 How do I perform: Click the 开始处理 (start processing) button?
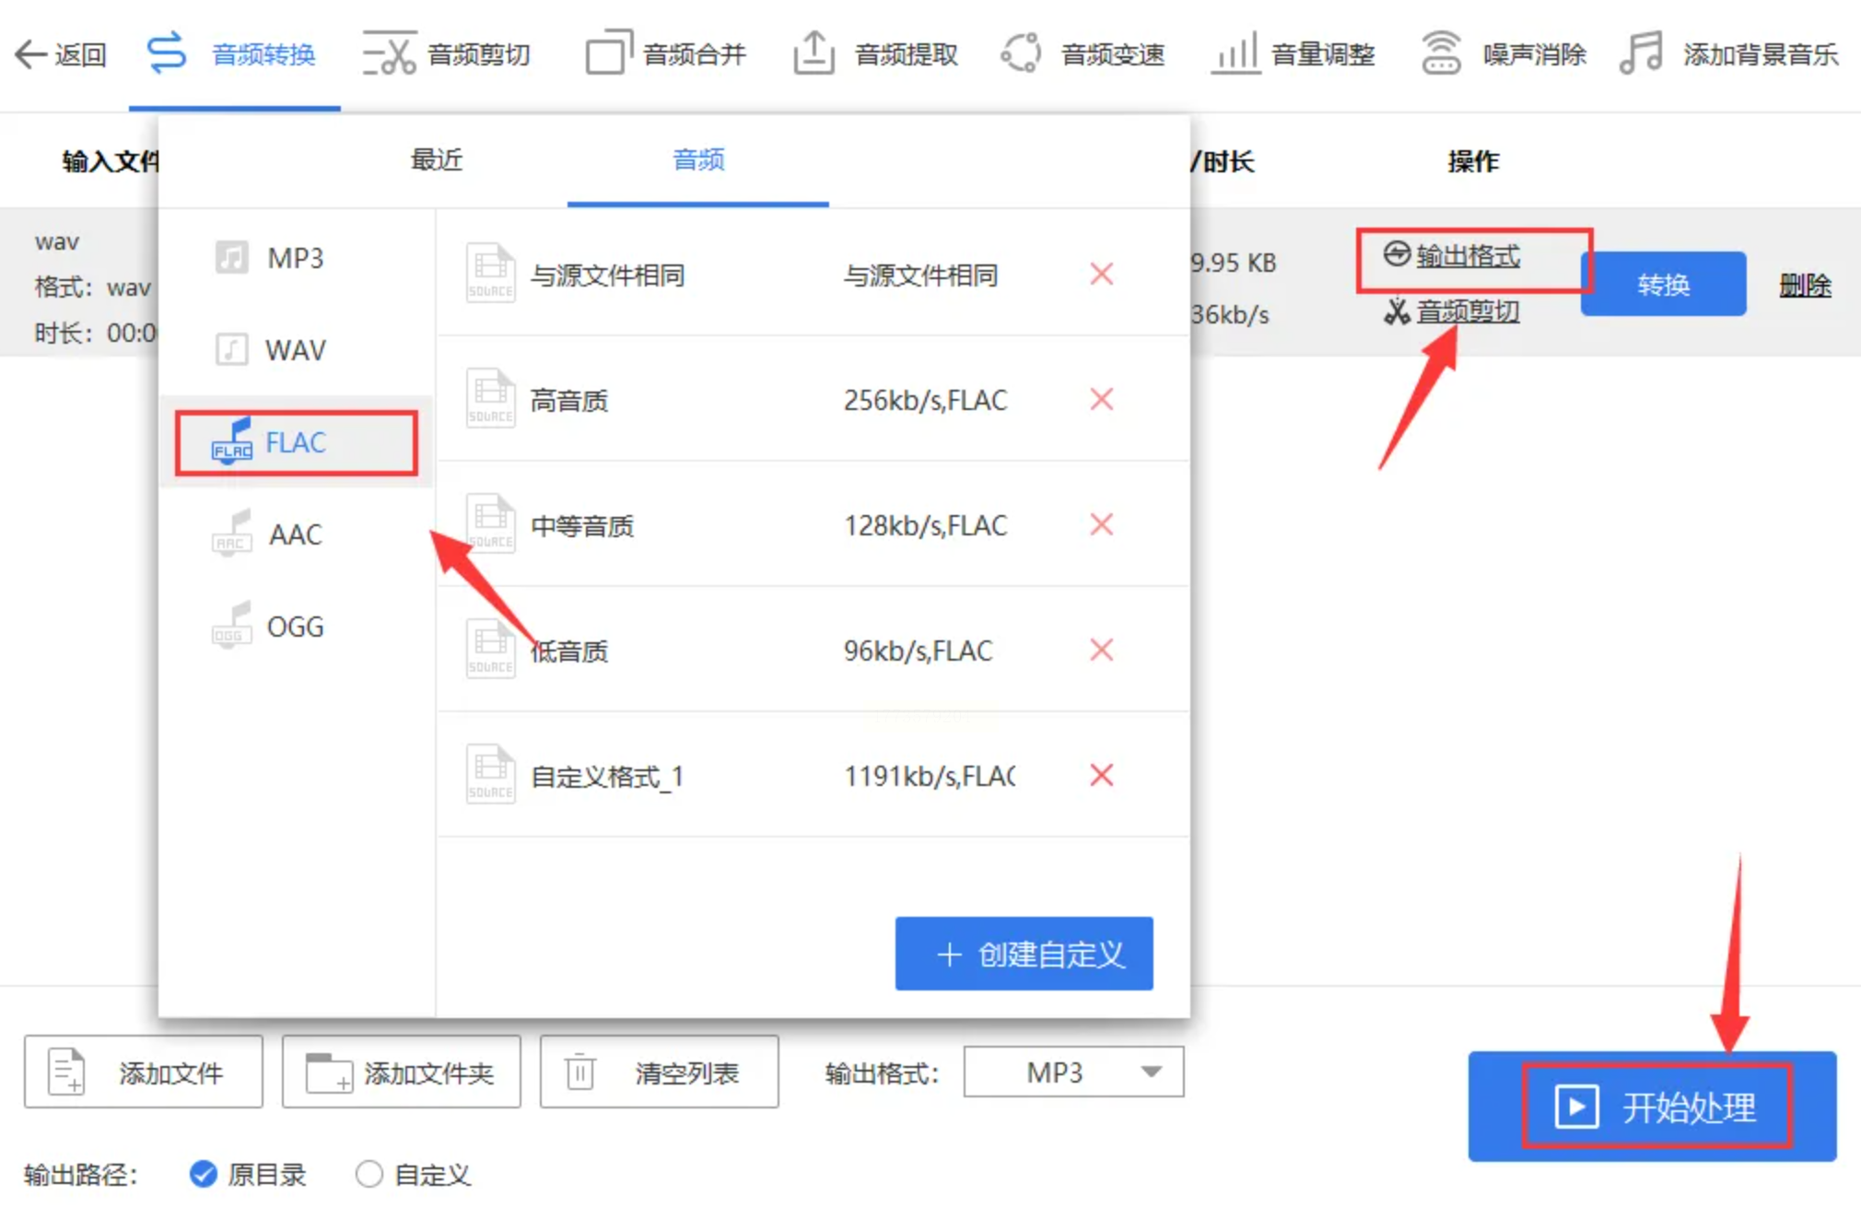pyautogui.click(x=1653, y=1106)
